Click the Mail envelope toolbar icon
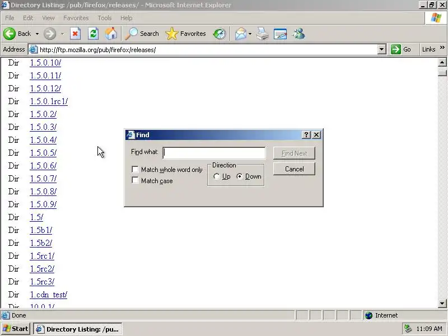The image size is (448, 336). [241, 34]
